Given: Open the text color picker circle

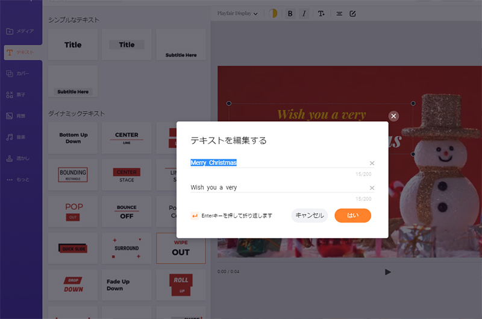Looking at the screenshot, I should pyautogui.click(x=272, y=13).
